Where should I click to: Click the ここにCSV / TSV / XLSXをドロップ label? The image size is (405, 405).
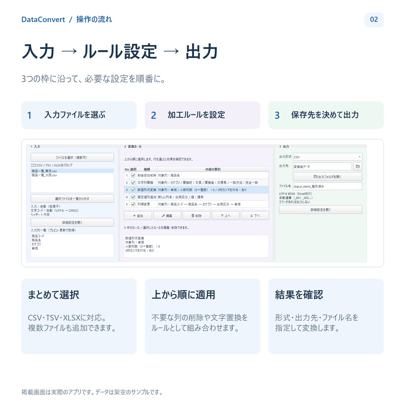point(51,165)
